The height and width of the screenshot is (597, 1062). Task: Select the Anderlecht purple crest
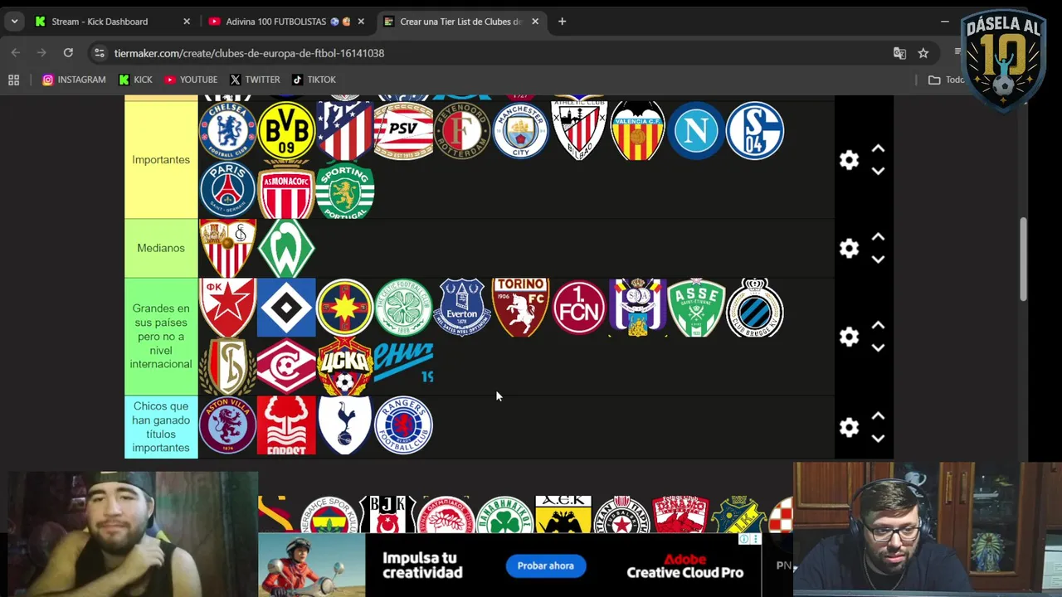click(637, 308)
